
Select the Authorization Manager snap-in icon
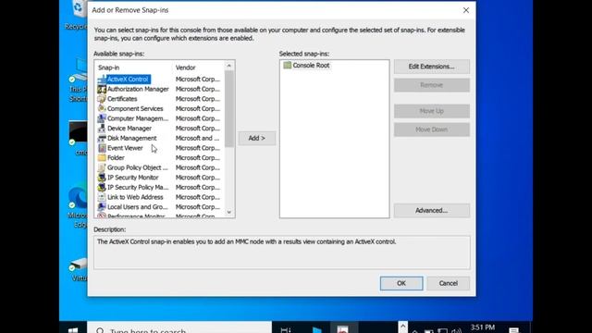[x=102, y=89]
